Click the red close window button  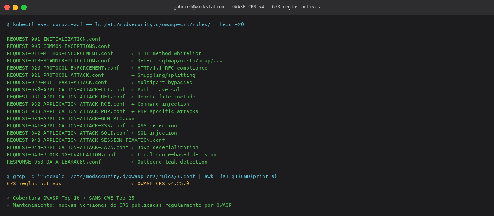pos(7,7)
